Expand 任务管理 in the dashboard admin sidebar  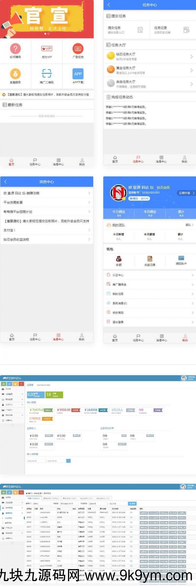pos(12,394)
